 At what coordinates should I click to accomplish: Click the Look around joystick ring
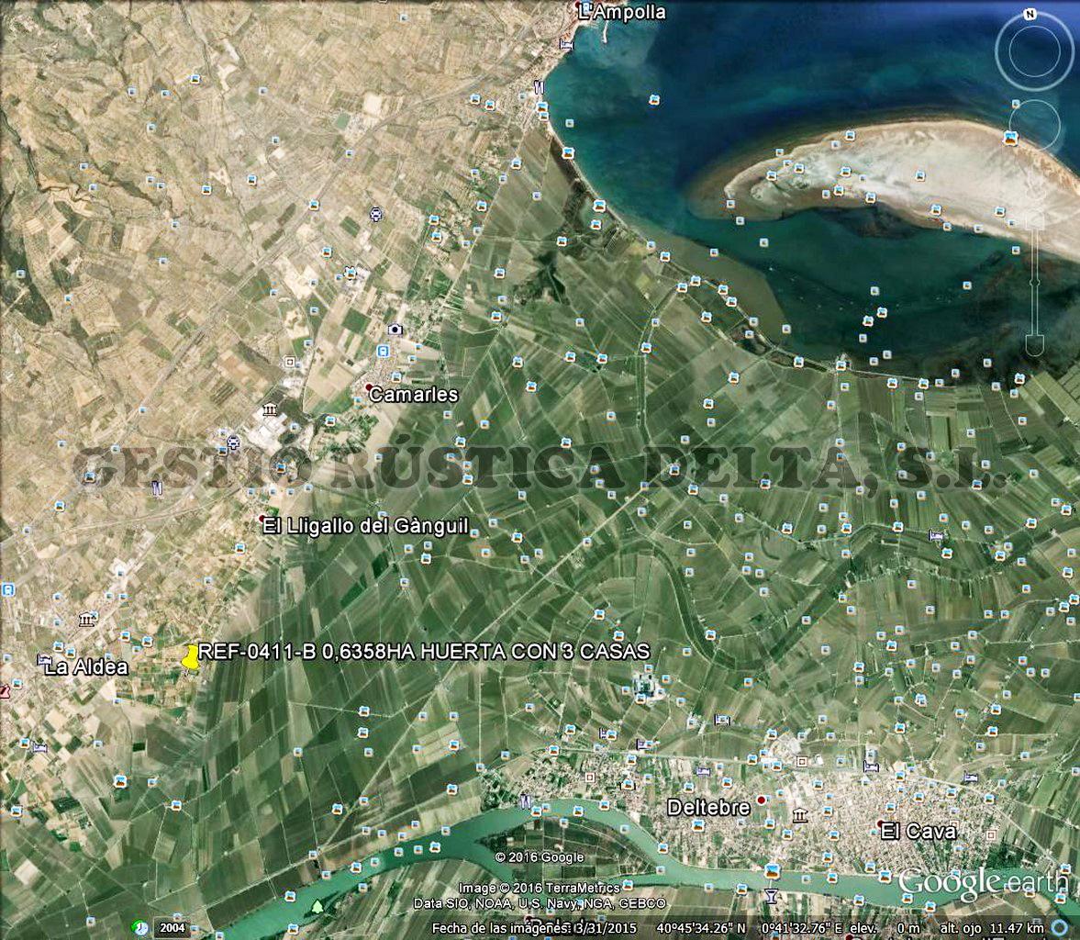click(x=1034, y=50)
